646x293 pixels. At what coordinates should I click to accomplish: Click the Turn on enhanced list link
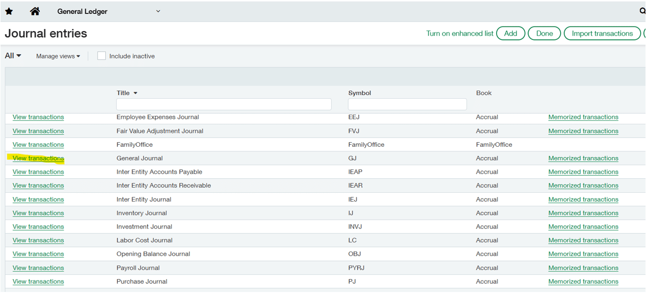pyautogui.click(x=459, y=34)
